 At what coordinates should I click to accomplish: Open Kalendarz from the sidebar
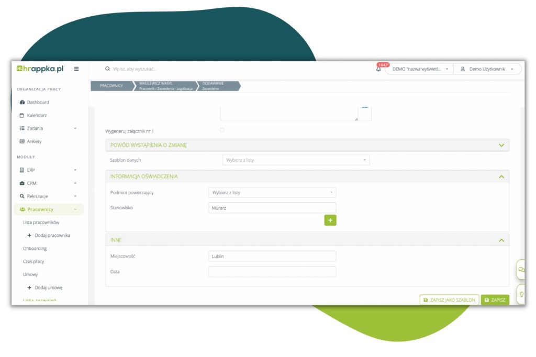coord(37,116)
